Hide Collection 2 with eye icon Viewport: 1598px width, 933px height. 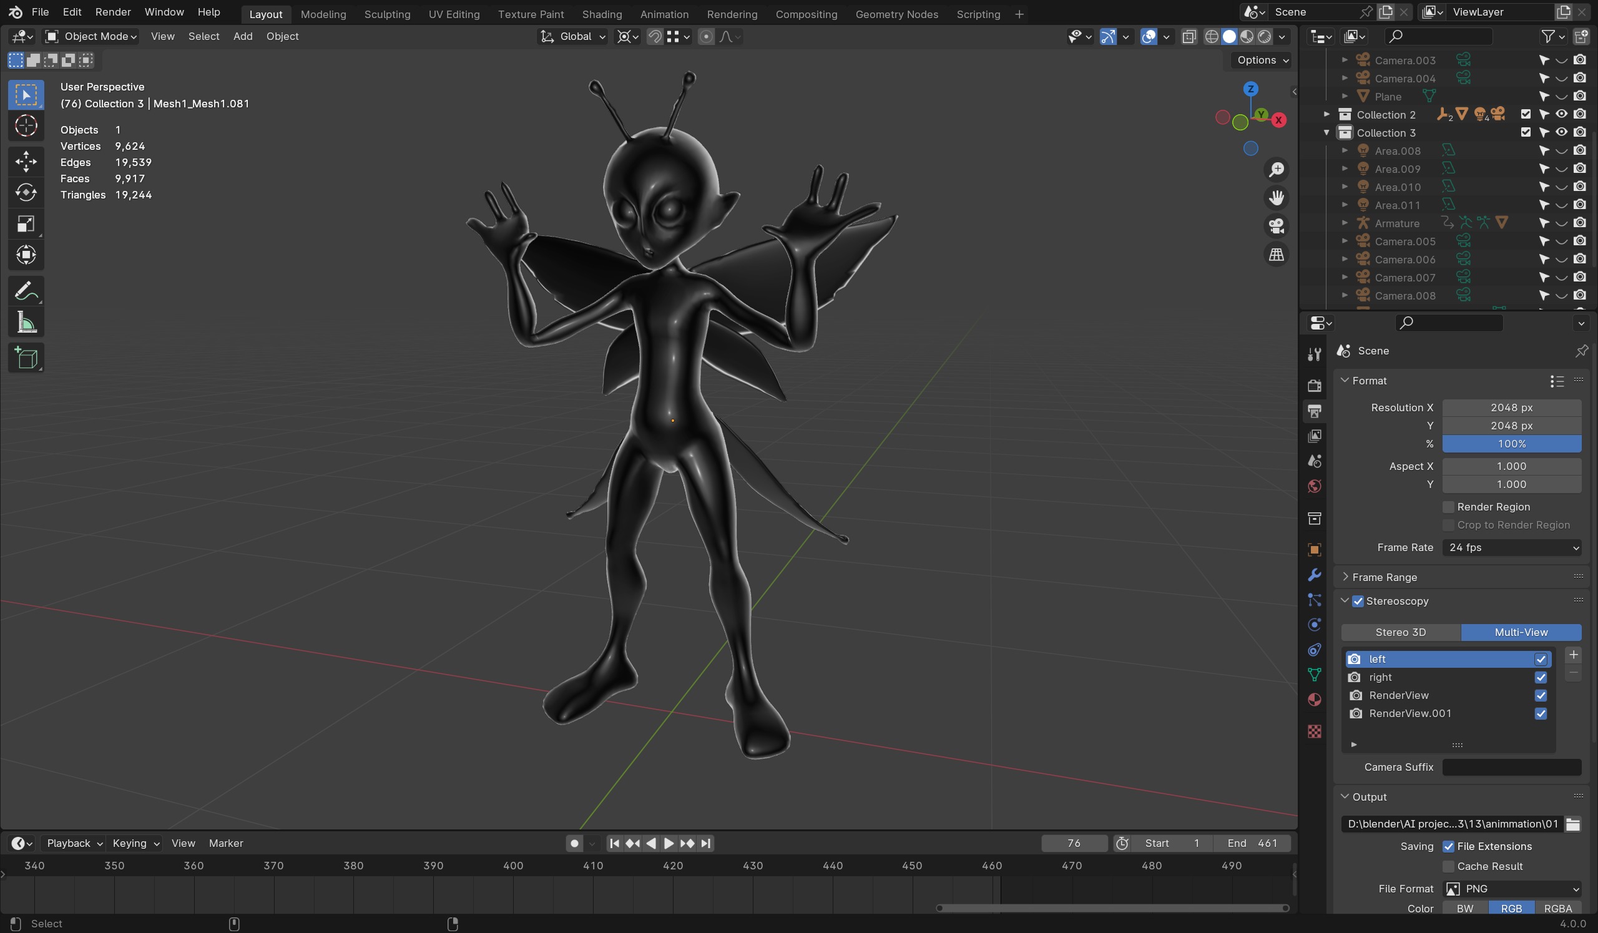[x=1562, y=115]
